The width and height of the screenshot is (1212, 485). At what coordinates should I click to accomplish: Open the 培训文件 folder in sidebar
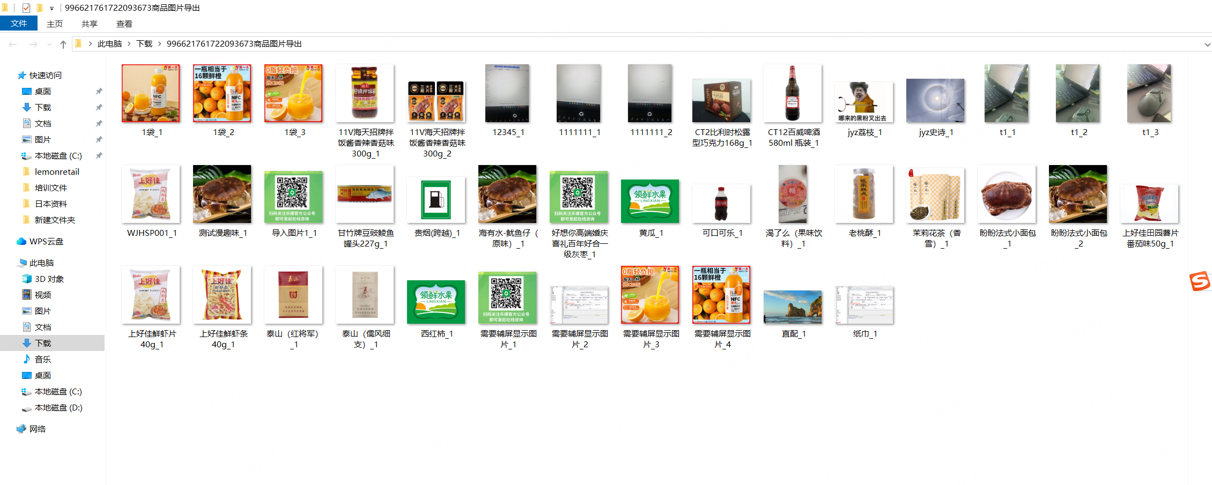(x=51, y=188)
